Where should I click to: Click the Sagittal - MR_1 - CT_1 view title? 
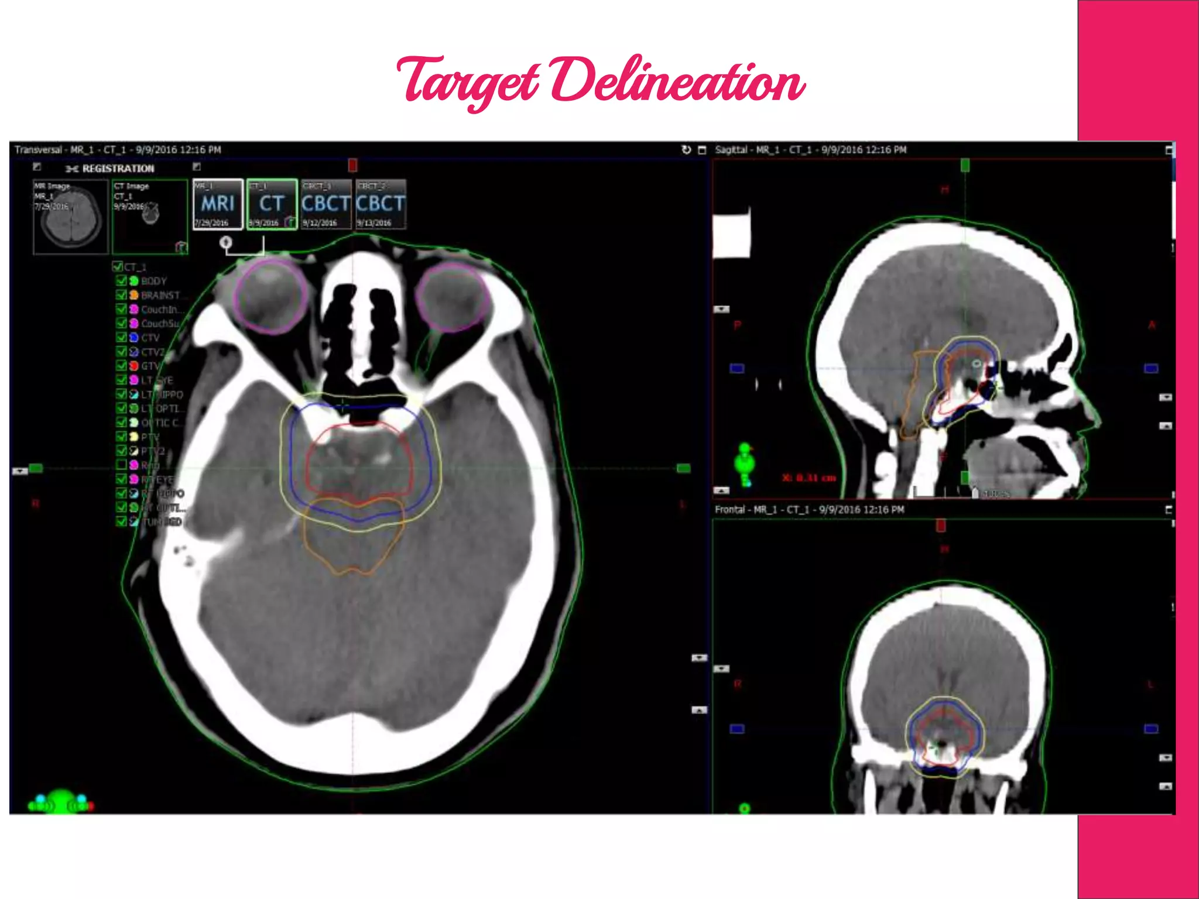point(811,150)
